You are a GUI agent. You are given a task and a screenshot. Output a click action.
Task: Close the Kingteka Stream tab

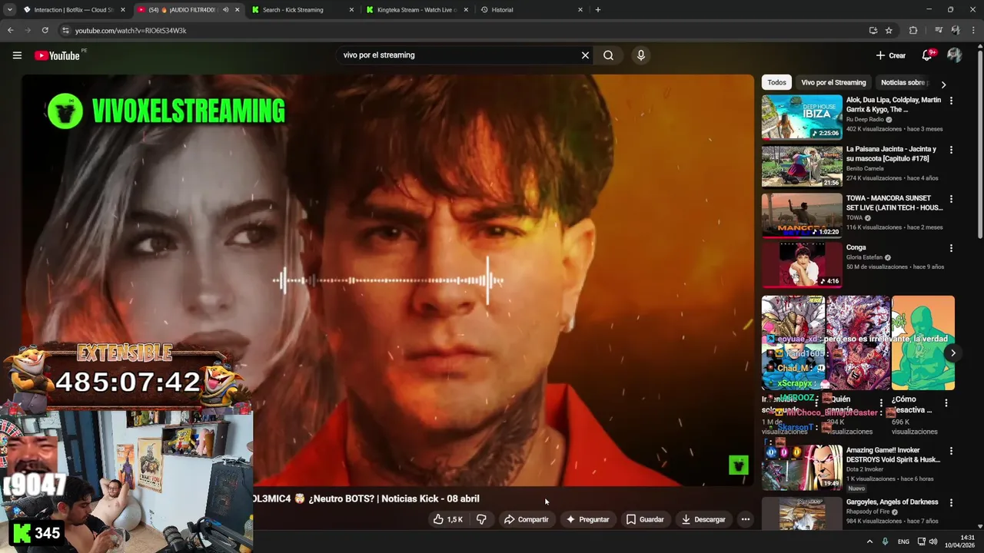[x=466, y=10]
